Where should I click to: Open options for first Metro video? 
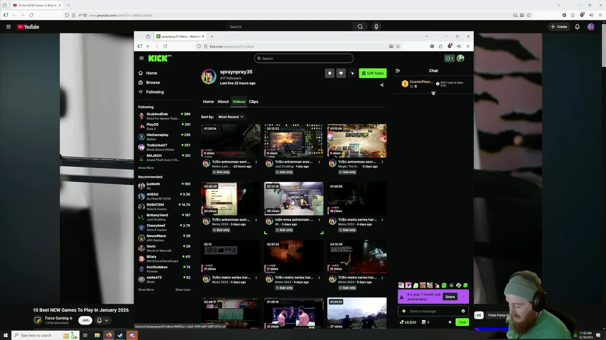(256, 162)
